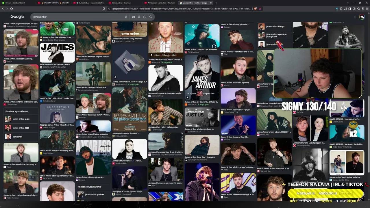
Task: Switch to WESELNY MIXTAPE tab
Action: tap(53, 3)
